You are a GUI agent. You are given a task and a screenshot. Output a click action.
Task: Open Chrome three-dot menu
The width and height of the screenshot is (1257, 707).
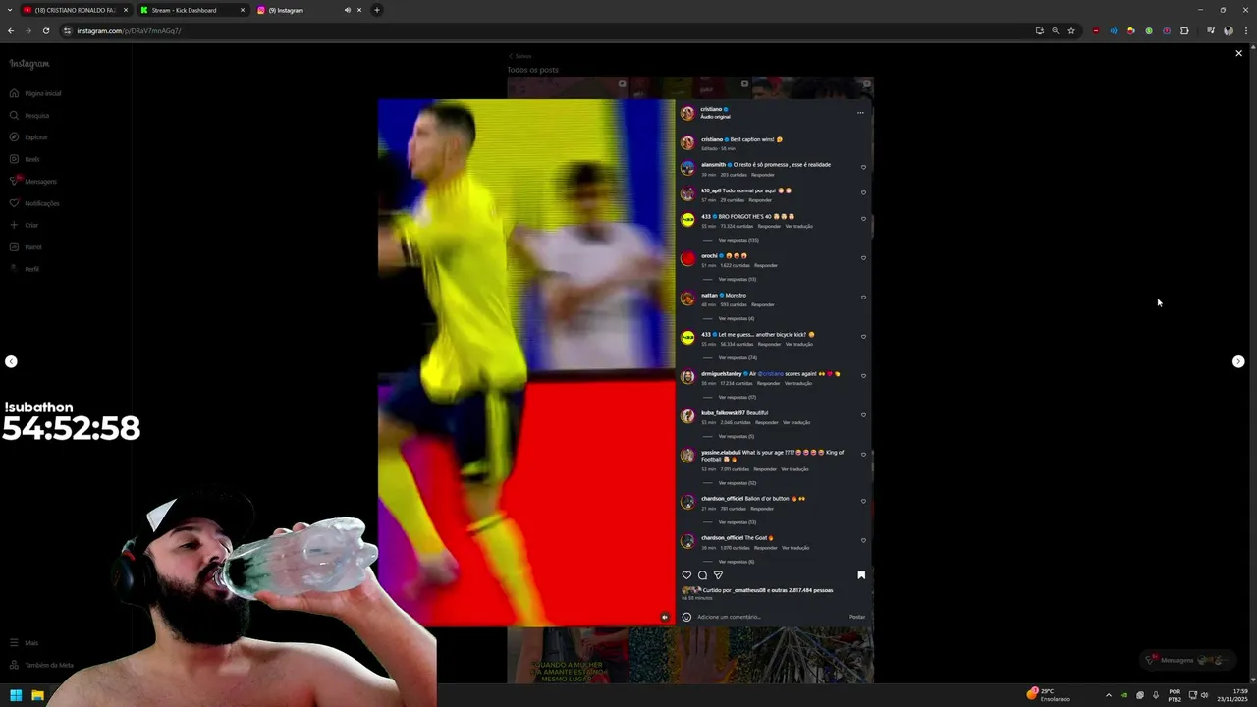1244,30
